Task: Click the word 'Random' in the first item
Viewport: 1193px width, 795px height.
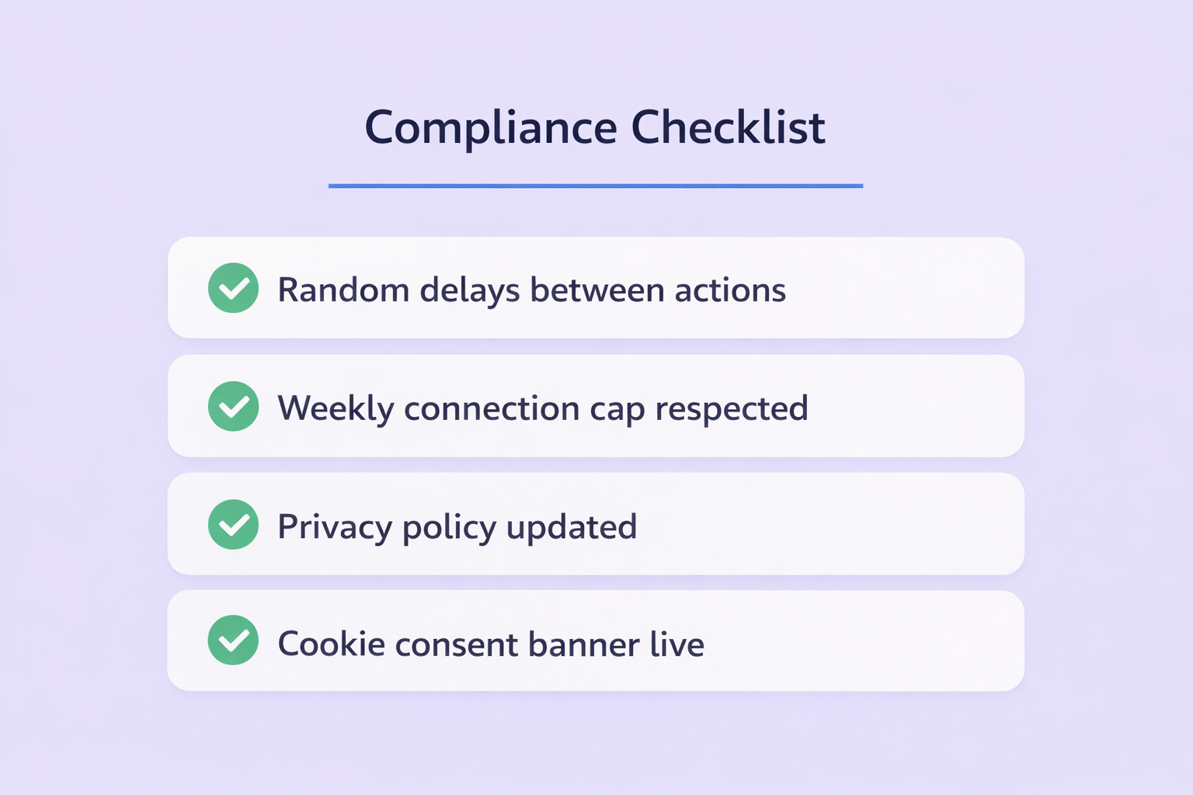Action: [343, 290]
